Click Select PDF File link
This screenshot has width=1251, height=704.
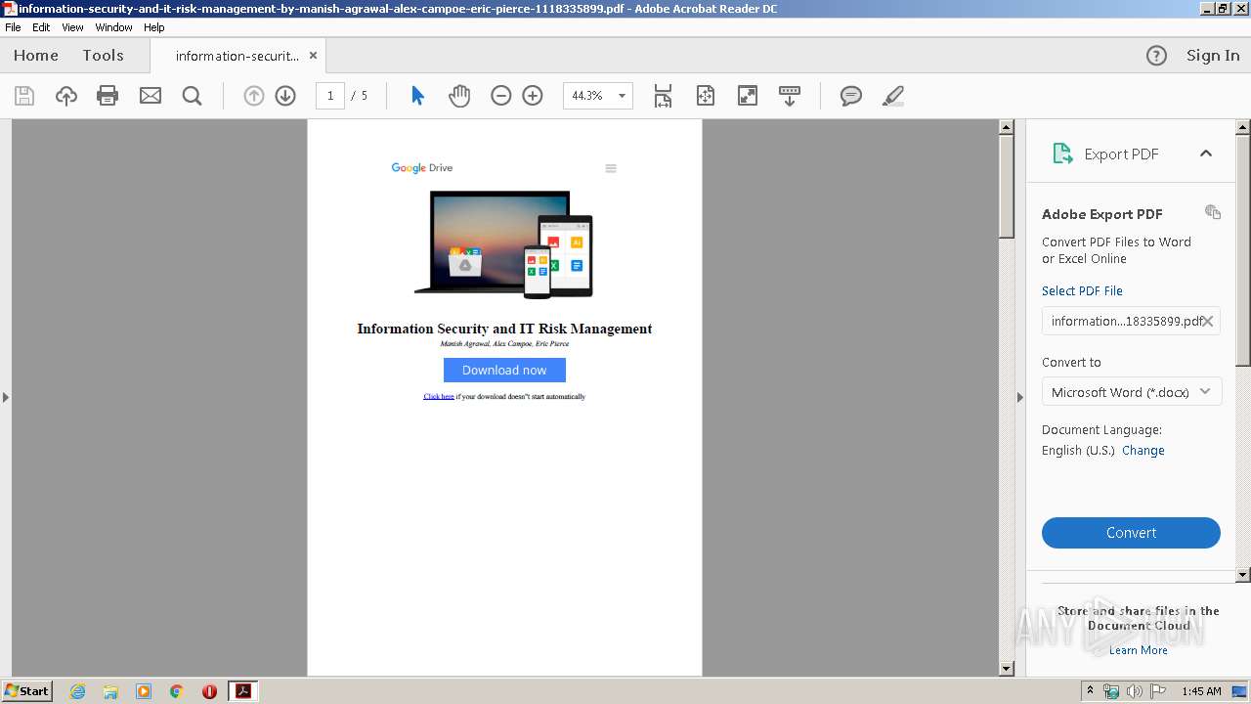click(x=1082, y=291)
